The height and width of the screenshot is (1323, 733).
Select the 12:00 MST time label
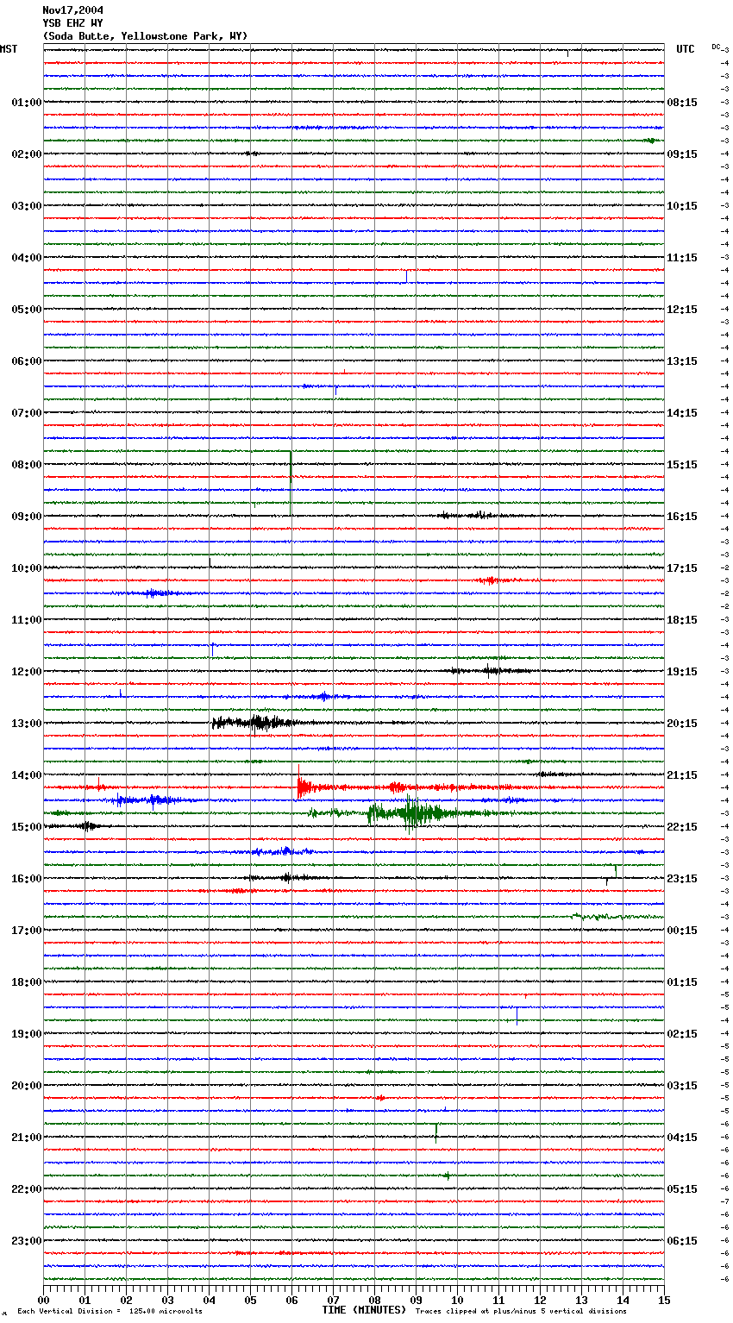26,672
